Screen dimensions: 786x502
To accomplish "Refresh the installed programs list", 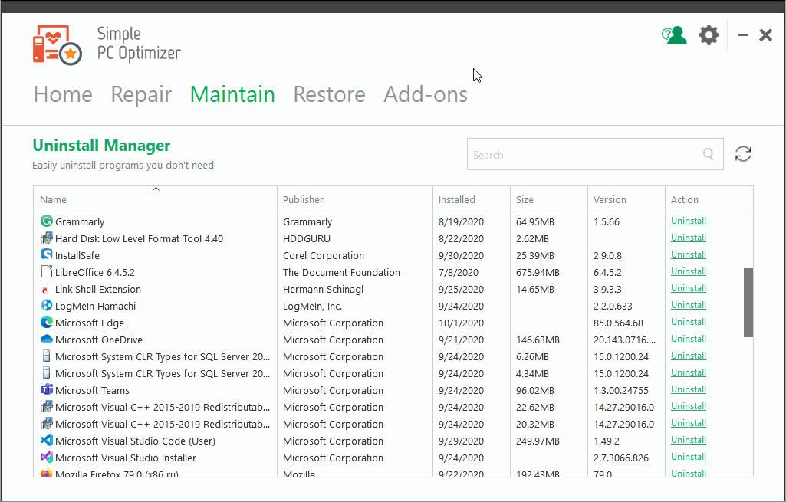I will pyautogui.click(x=742, y=154).
